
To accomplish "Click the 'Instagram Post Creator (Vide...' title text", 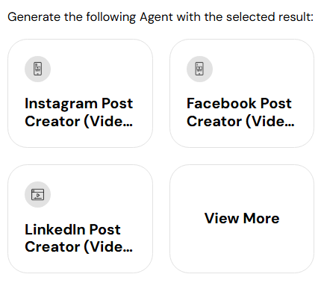I will [79, 113].
